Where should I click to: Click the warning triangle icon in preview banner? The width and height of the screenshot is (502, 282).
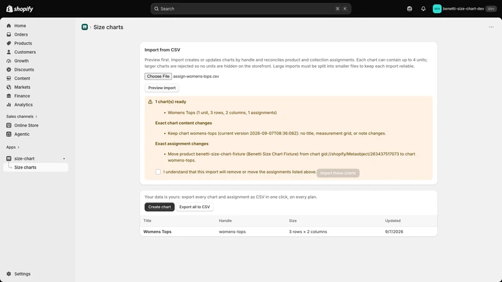coord(150,102)
